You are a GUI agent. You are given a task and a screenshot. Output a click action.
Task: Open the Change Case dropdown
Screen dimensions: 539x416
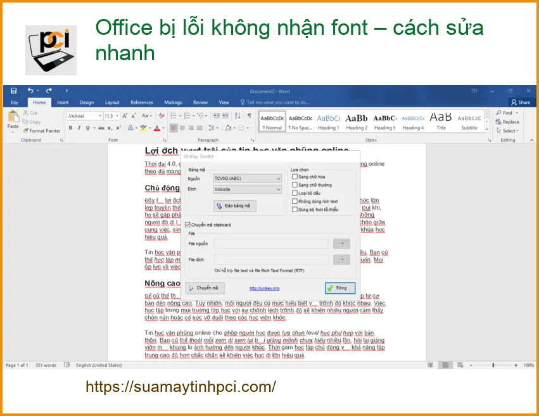click(147, 116)
